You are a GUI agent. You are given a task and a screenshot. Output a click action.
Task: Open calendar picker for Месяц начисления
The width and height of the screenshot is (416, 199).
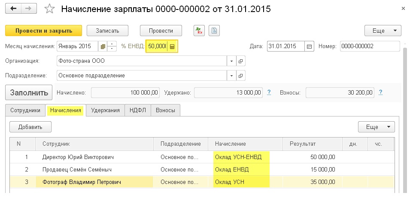103,46
